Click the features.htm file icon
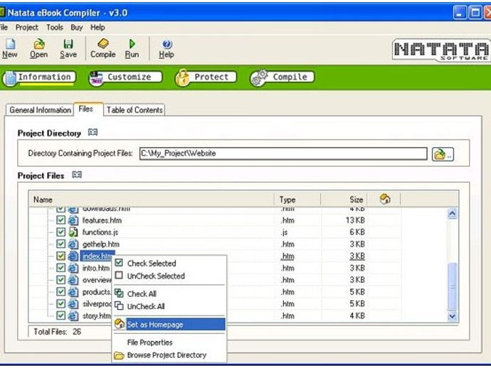Viewport: 491px width, 368px height. [x=73, y=220]
